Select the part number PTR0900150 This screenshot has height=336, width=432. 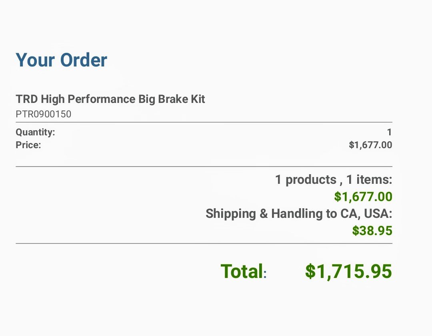tap(44, 114)
